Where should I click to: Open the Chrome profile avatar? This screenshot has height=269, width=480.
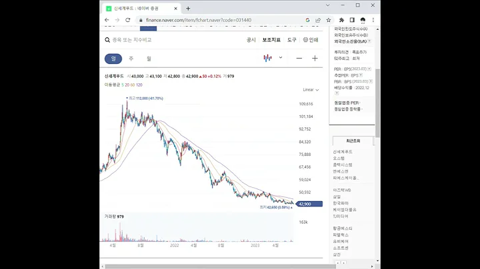[363, 20]
